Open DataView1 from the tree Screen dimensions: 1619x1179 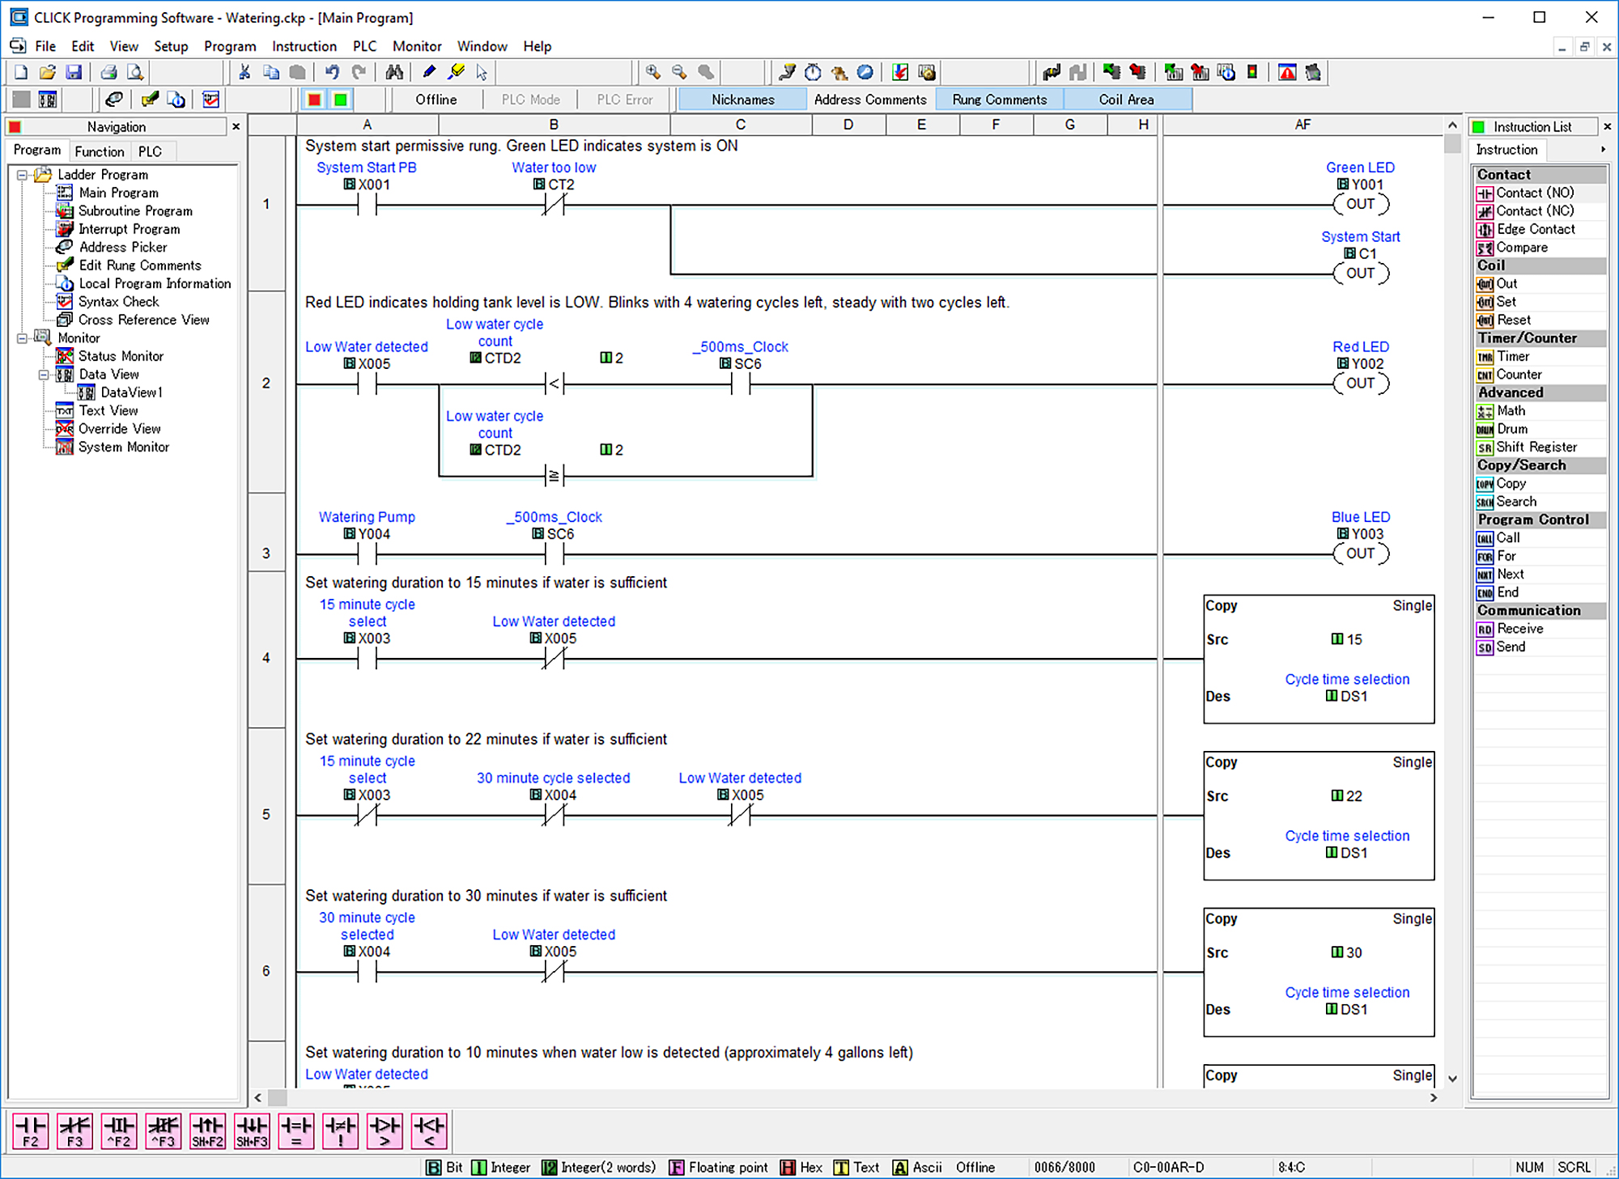pyautogui.click(x=130, y=392)
